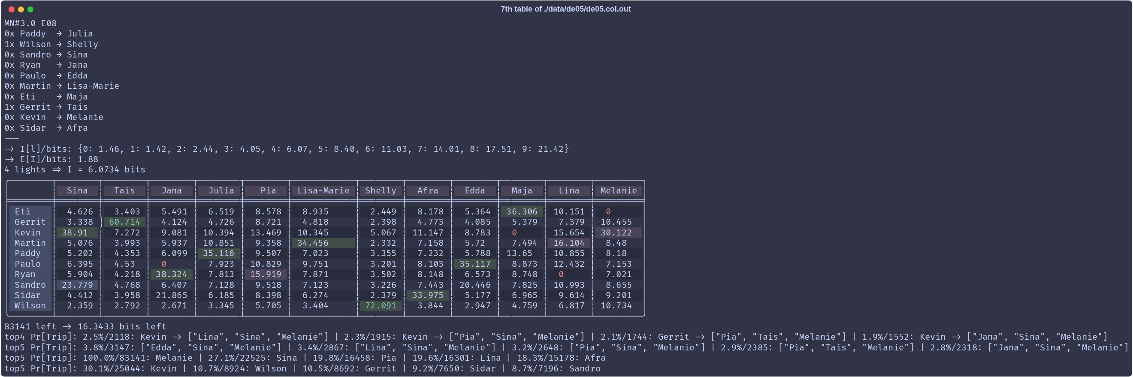Click the highlighted cell 35.117
The width and height of the screenshot is (1133, 377).
coord(474,264)
